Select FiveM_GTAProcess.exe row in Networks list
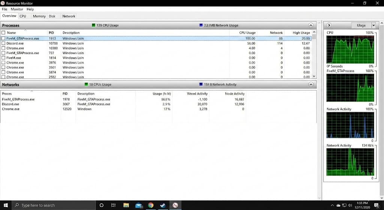Viewport: 384px width, 210px height. pyautogui.click(x=123, y=99)
